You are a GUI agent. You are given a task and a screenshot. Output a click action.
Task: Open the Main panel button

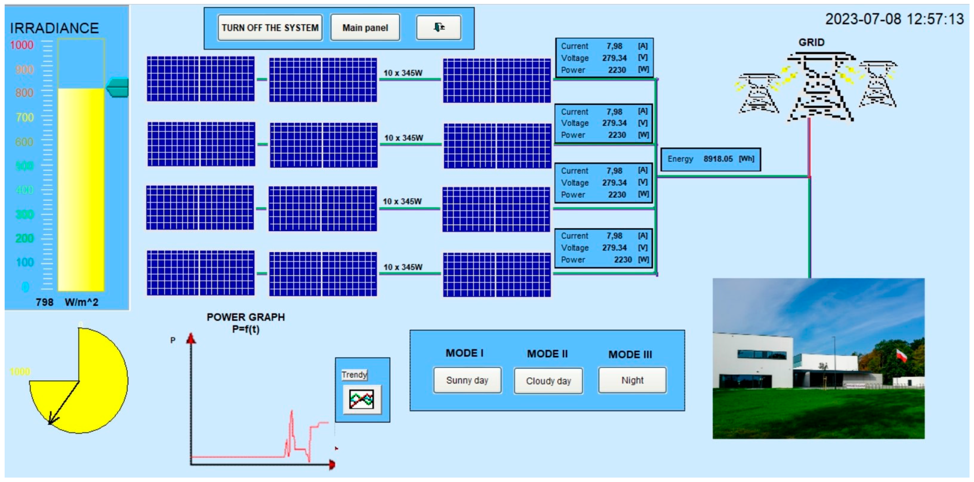coord(365,28)
